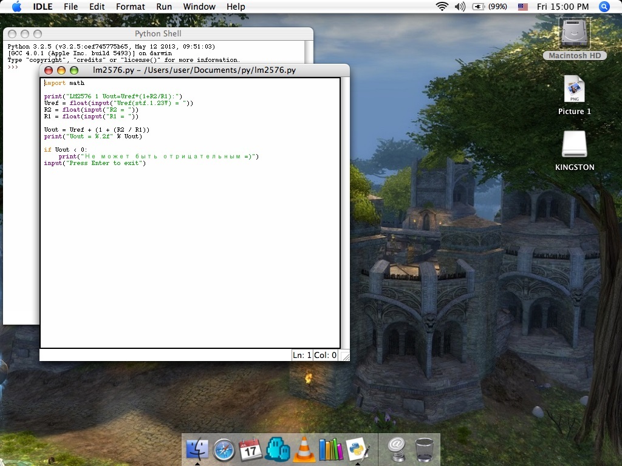Screen dimensions: 622x466
Task: Open the IDLE application menu
Action: (x=43, y=7)
